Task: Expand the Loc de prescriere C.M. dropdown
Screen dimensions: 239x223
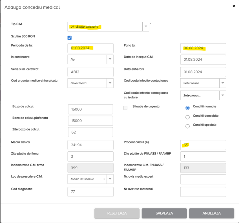Action: [110, 179]
